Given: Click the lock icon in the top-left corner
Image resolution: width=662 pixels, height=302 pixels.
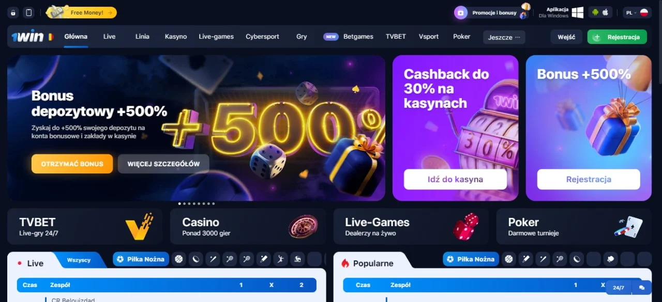Looking at the screenshot, I should (x=13, y=12).
